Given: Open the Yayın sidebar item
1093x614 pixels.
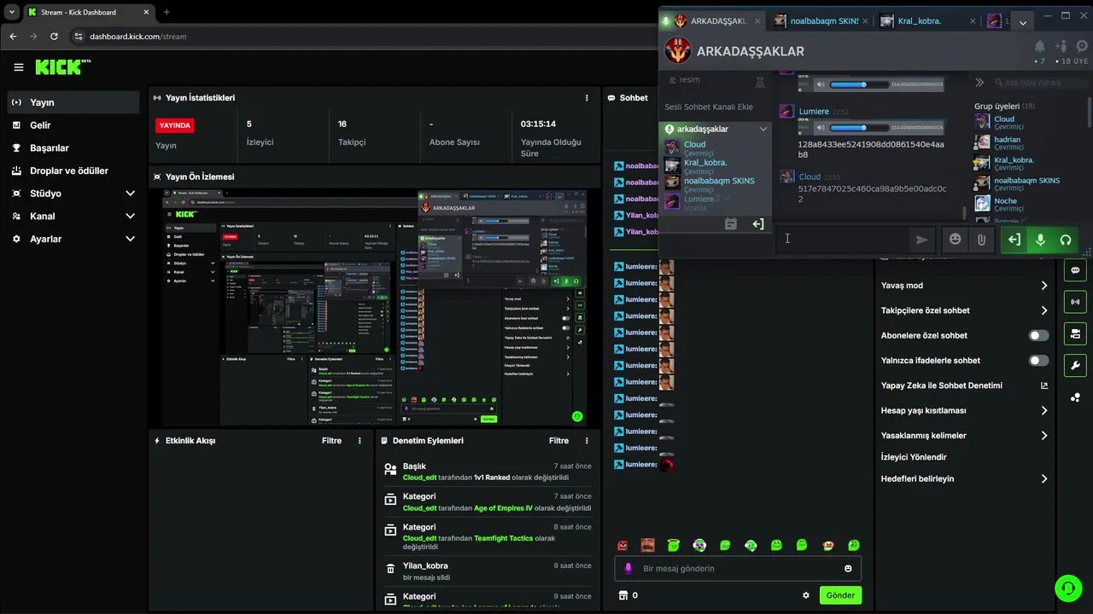Looking at the screenshot, I should click(73, 102).
